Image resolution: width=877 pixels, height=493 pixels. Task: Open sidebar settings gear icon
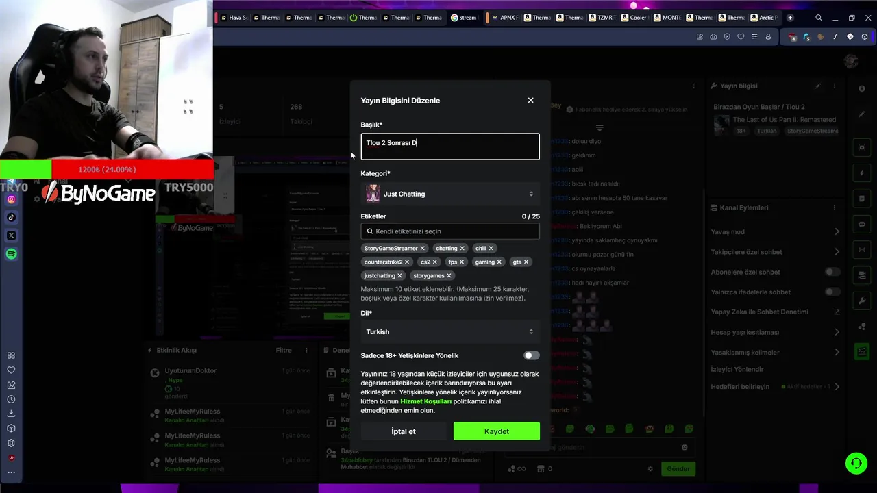click(x=11, y=443)
